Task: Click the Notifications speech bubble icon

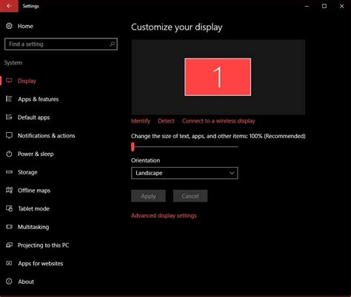Action: coord(9,135)
